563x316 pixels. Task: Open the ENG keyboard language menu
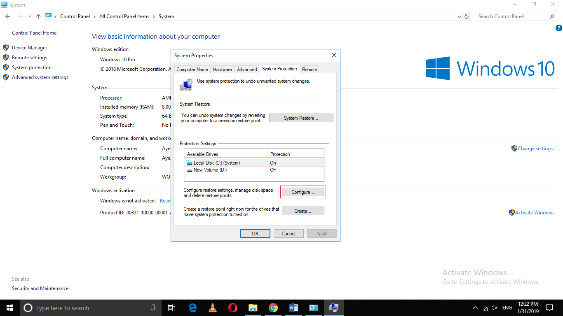(x=507, y=307)
